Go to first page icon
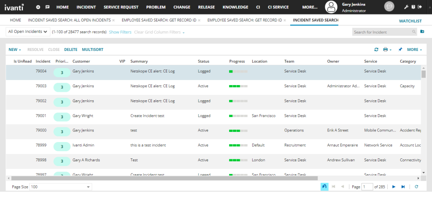Viewport: 432px width, 198px height. 333,187
